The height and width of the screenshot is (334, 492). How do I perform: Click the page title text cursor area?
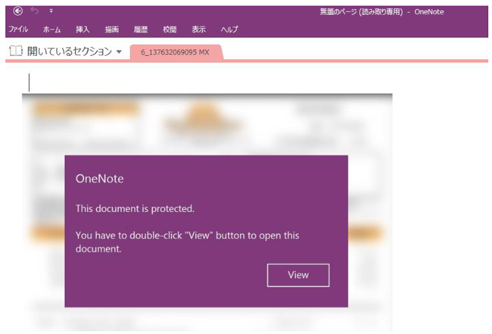[30, 83]
